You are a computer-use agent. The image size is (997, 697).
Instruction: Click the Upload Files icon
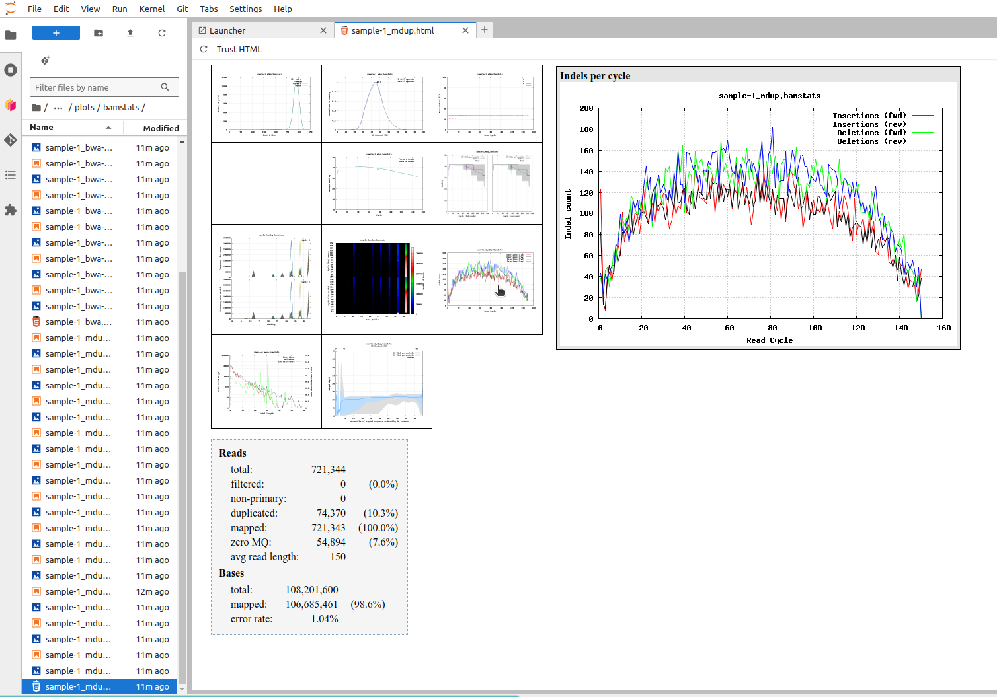130,33
